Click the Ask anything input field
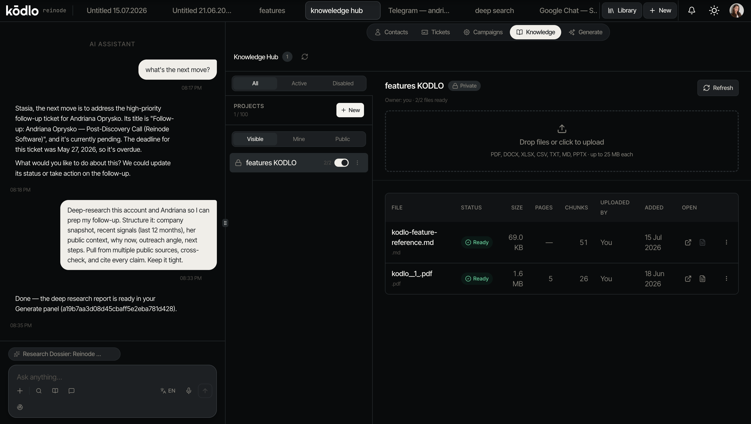Image resolution: width=751 pixels, height=424 pixels. click(112, 377)
